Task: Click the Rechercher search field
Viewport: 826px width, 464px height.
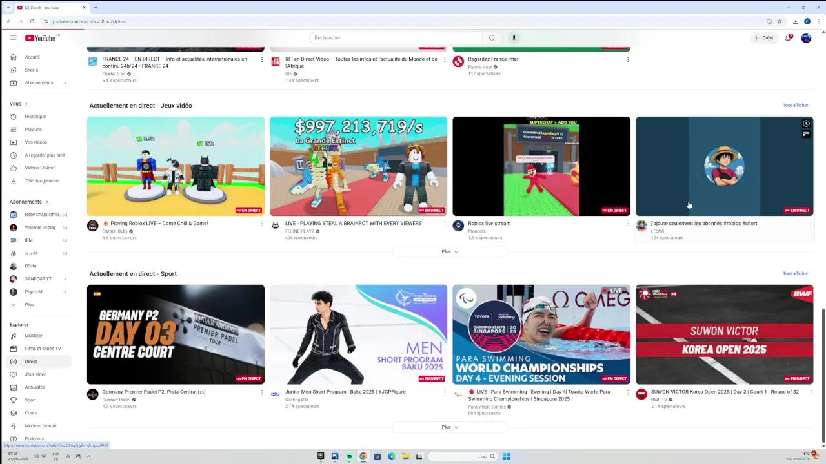Action: point(395,38)
